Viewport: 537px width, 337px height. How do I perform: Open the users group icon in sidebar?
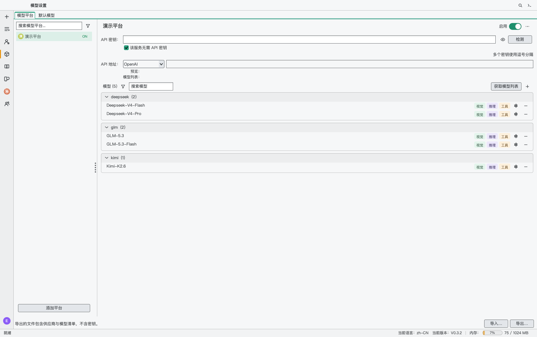(x=7, y=104)
